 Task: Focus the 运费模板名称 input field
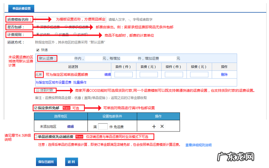(x=71, y=19)
